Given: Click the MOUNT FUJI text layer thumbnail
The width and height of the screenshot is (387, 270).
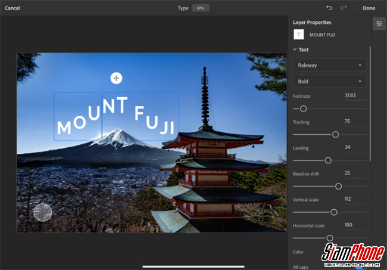Looking at the screenshot, I should 299,35.
